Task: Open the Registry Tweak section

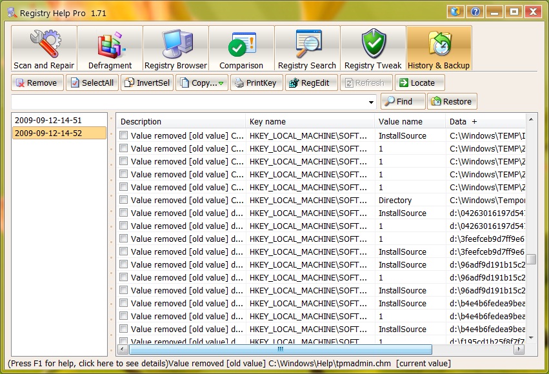Action: pos(373,48)
